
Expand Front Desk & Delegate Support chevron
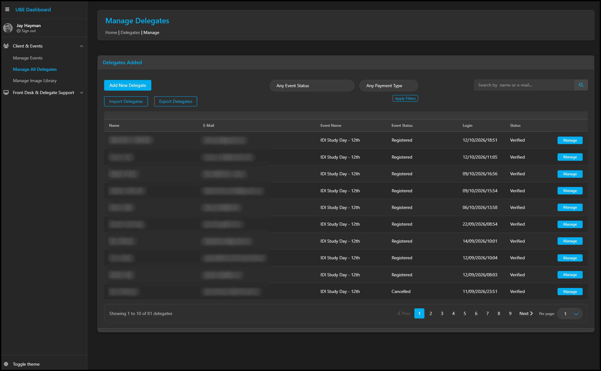click(81, 93)
